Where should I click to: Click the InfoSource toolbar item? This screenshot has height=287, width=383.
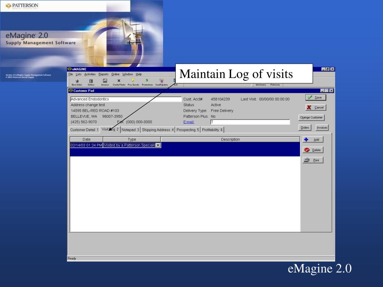pyautogui.click(x=261, y=85)
